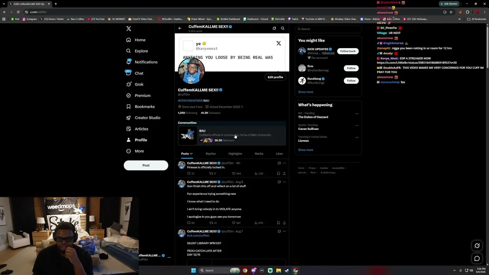Open Home from the X sidebar

(x=136, y=40)
